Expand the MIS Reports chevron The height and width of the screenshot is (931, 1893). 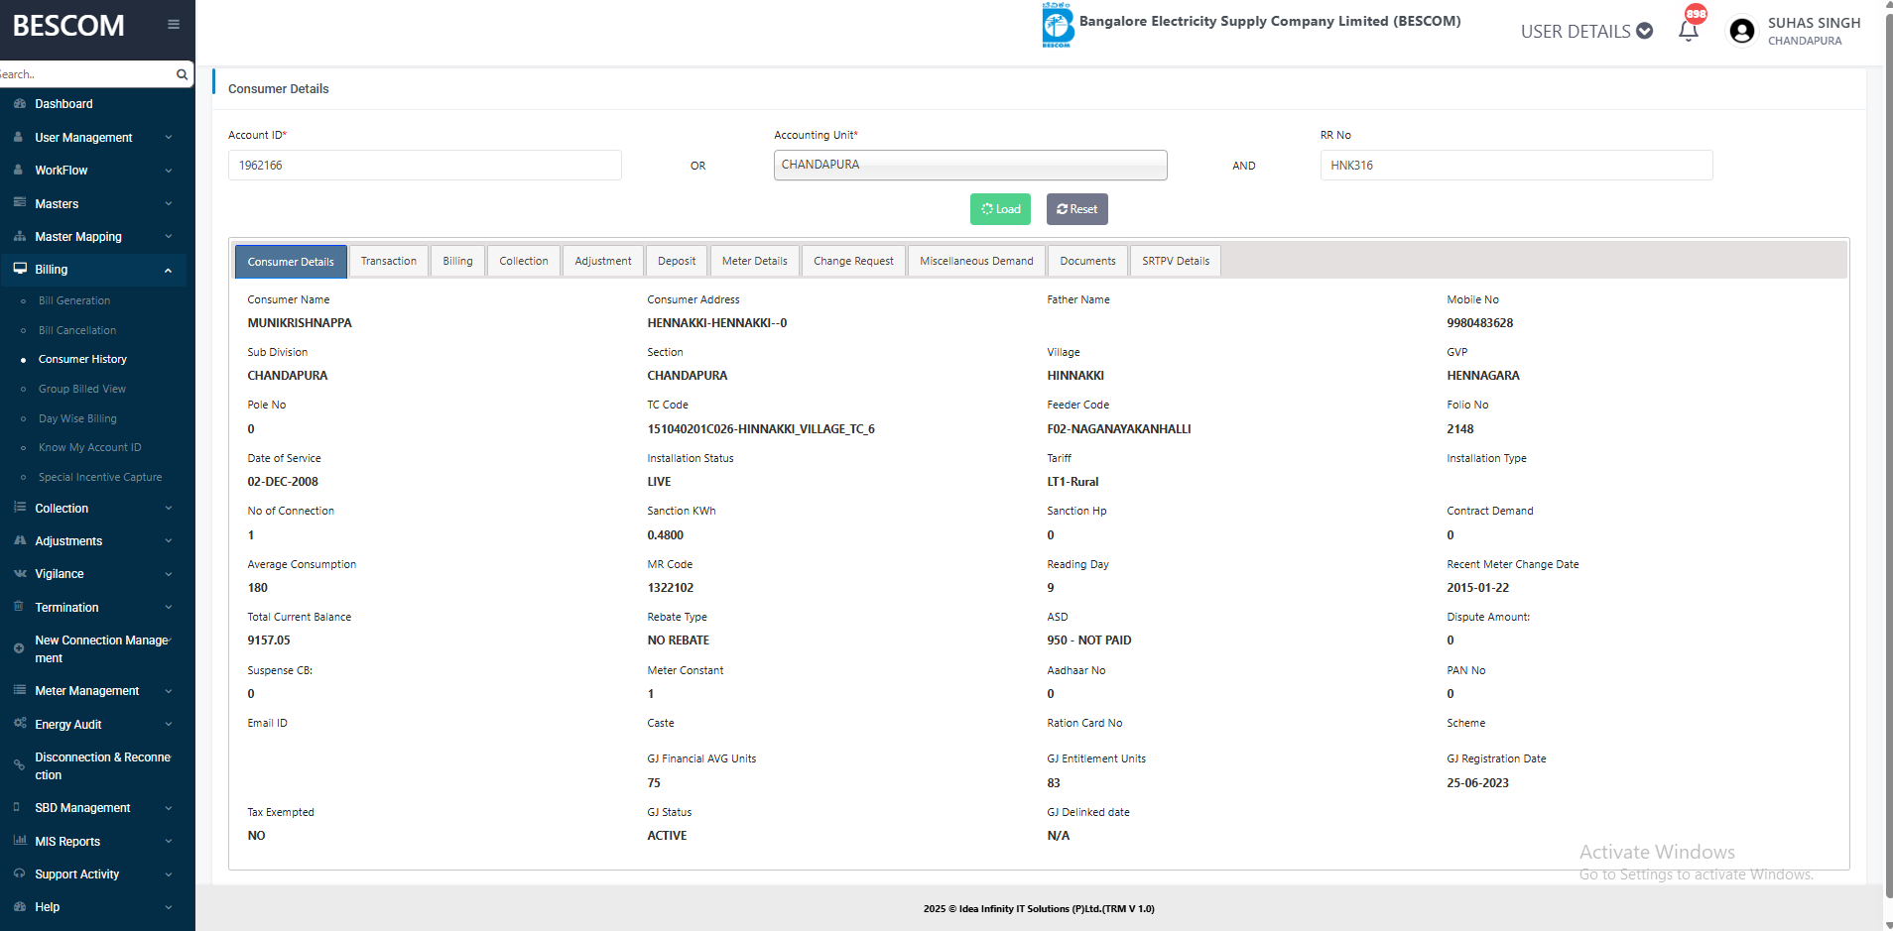169,842
